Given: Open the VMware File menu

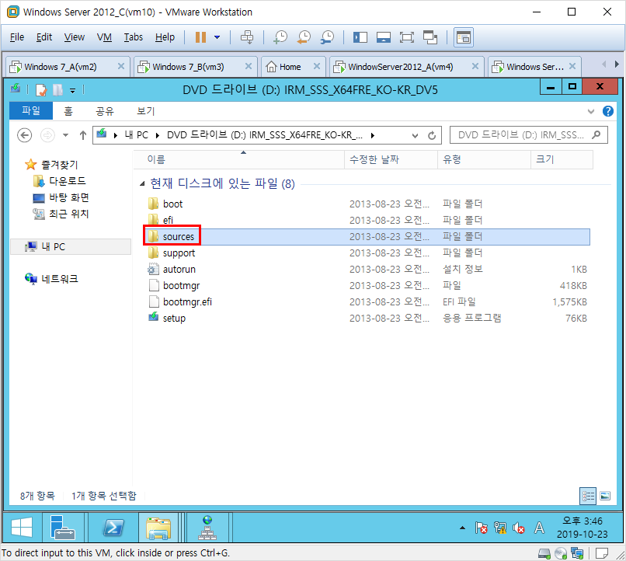Looking at the screenshot, I should [17, 37].
